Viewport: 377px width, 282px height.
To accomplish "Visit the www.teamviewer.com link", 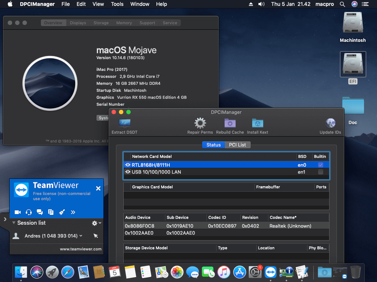I will coord(81,249).
